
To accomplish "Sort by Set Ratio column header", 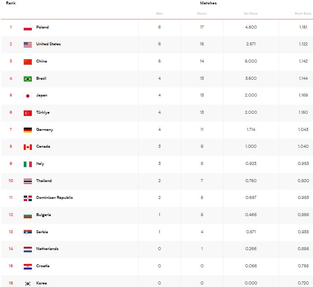I will coord(251,14).
